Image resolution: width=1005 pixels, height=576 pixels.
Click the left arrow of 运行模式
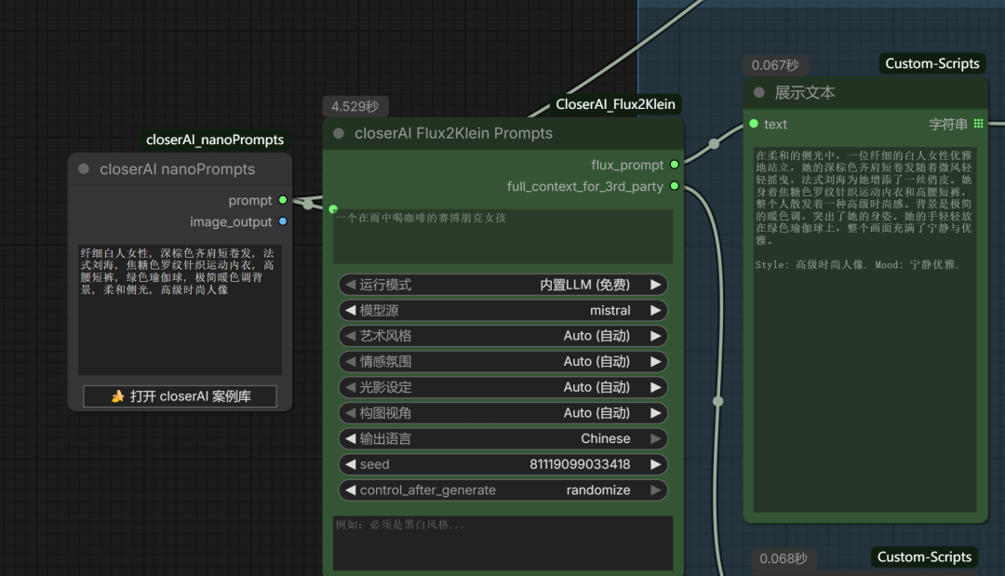pyautogui.click(x=350, y=285)
